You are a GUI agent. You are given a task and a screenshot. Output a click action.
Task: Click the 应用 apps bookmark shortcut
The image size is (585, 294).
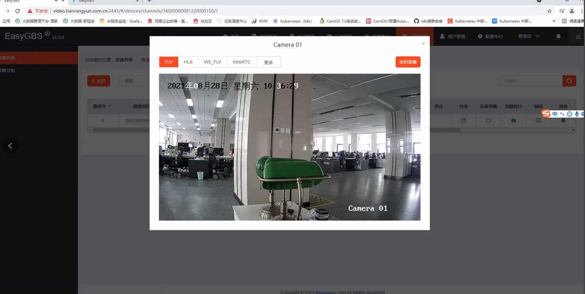tap(6, 21)
